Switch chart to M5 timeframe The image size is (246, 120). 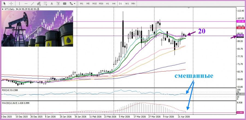pos(88,4)
